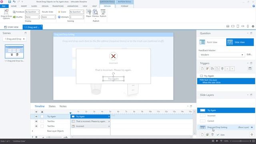Click the Undo arrow in title bar

click(14, 2)
